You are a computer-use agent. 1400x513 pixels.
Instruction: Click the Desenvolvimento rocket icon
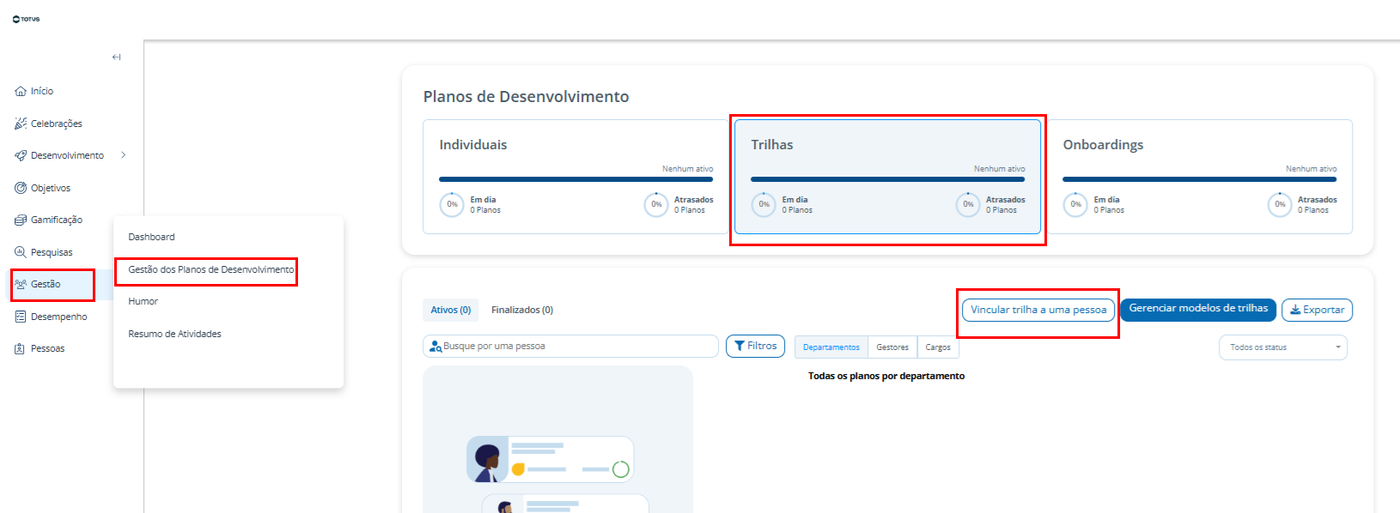[21, 155]
